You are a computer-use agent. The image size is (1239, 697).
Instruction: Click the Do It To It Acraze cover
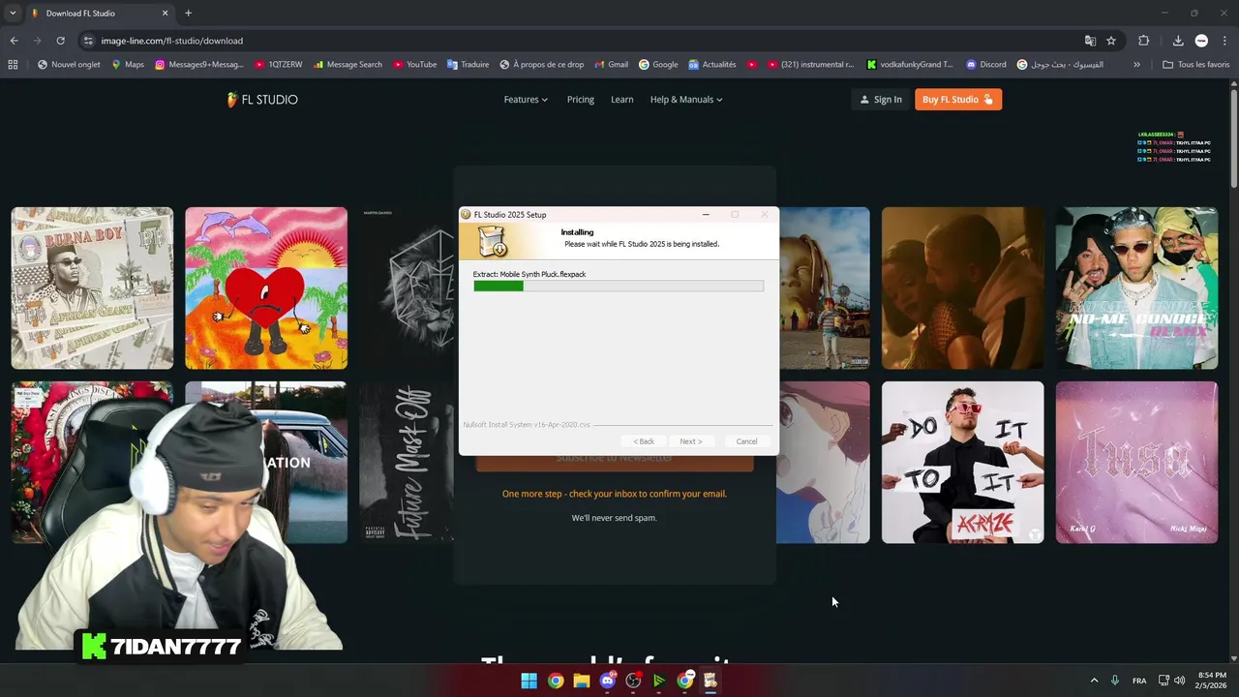tap(963, 462)
